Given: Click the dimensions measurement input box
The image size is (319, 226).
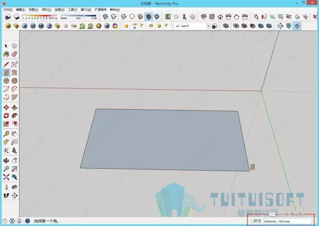Looking at the screenshot, I should pos(287,221).
